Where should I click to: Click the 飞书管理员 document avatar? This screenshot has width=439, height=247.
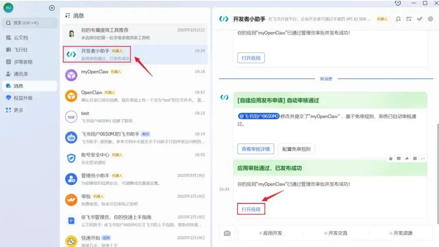pyautogui.click(x=71, y=221)
